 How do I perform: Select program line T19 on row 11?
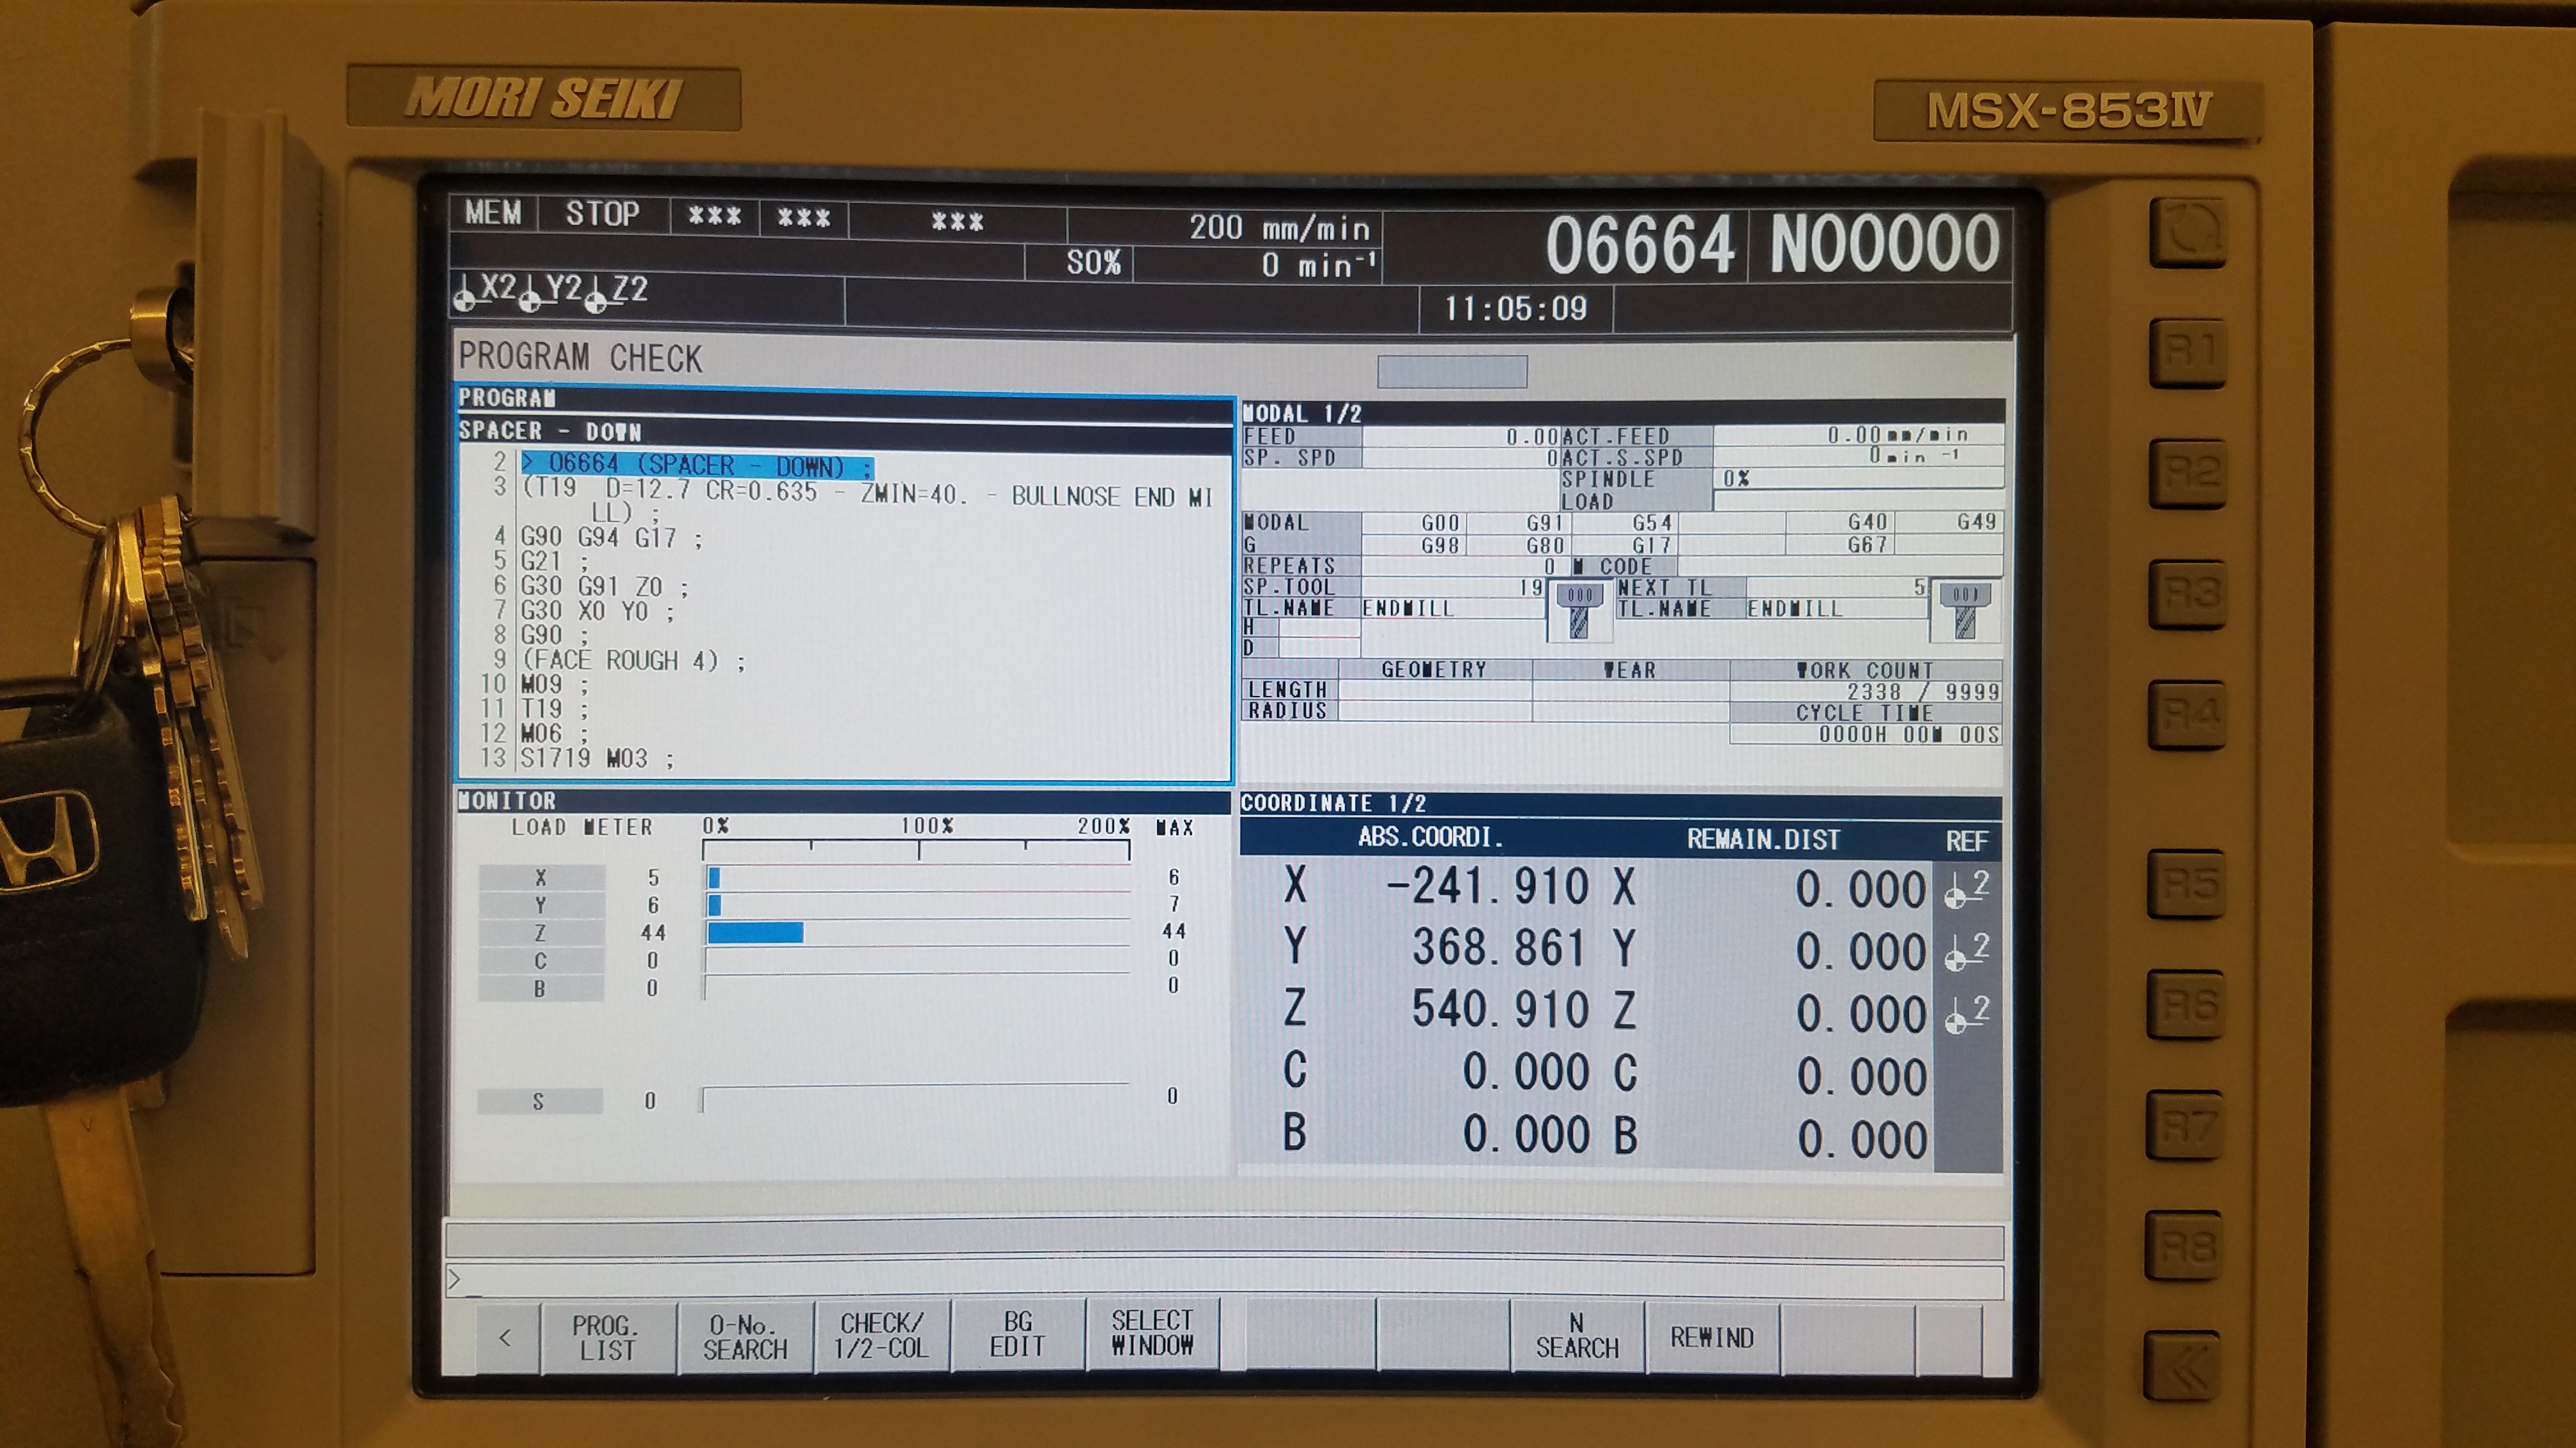pos(554,709)
